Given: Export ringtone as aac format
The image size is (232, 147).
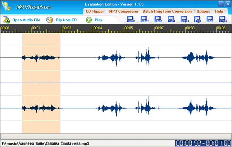Looking at the screenshot, I should [x=210, y=19].
